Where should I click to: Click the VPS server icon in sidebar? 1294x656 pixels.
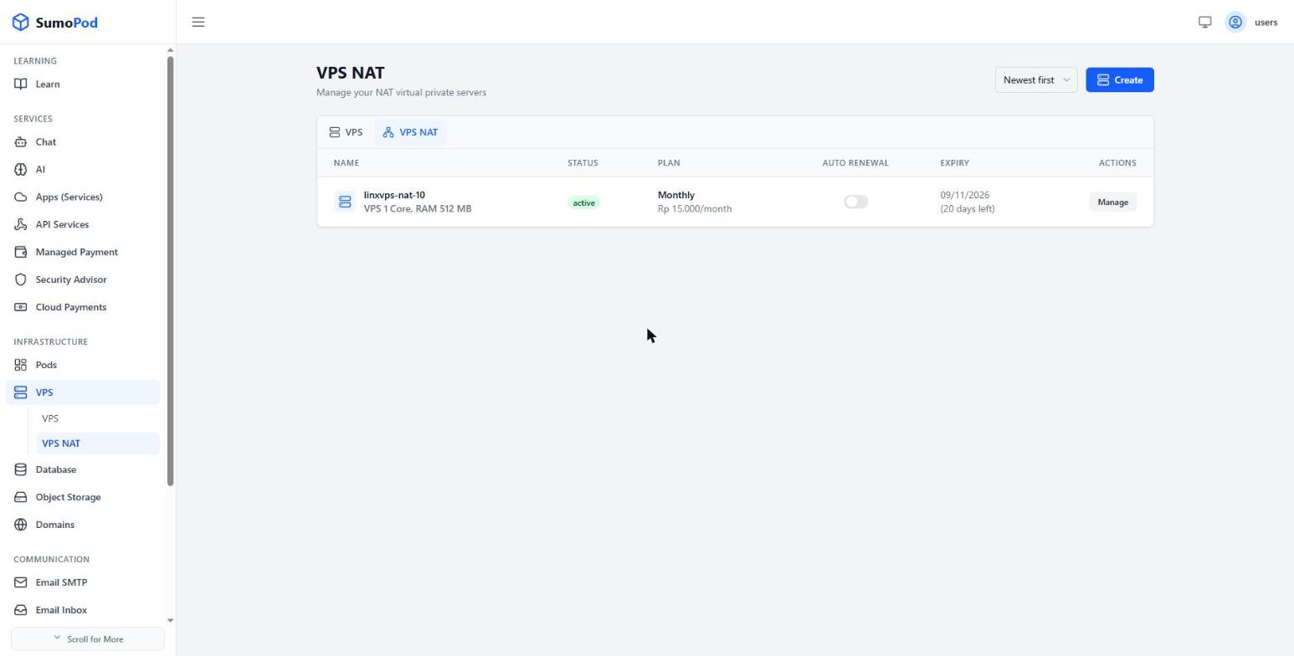(21, 392)
